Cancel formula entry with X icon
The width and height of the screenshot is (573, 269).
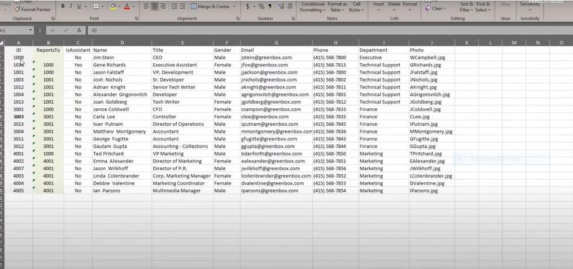[x=53, y=30]
